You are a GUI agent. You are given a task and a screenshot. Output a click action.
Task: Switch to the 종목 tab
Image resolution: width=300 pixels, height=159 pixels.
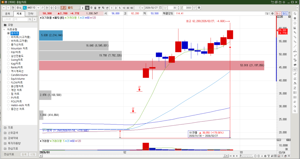point(8,14)
